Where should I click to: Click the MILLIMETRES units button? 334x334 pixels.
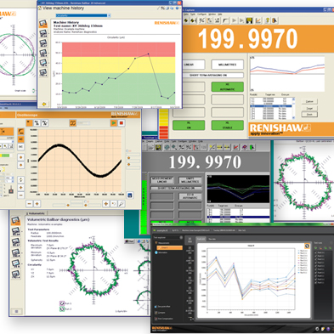(x=227, y=65)
